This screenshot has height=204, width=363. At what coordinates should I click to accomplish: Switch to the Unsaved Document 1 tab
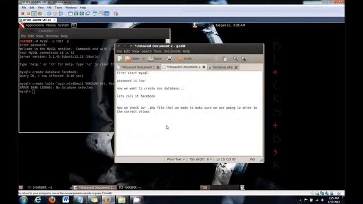[x=138, y=67]
